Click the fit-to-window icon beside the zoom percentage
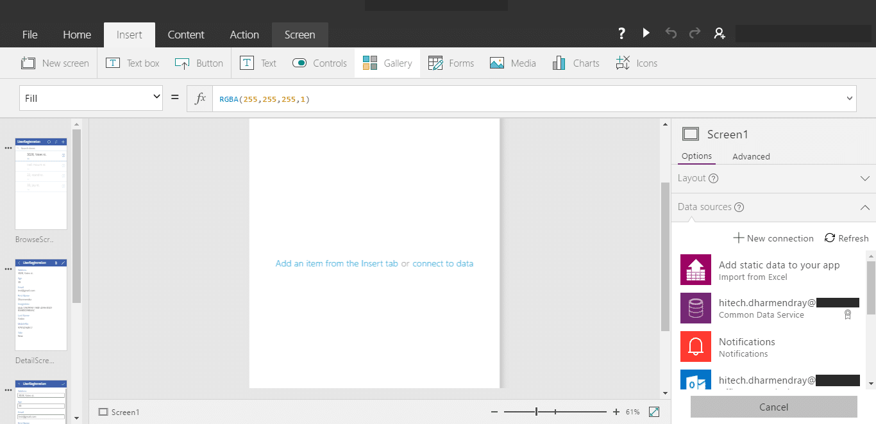The image size is (876, 424). (x=655, y=412)
